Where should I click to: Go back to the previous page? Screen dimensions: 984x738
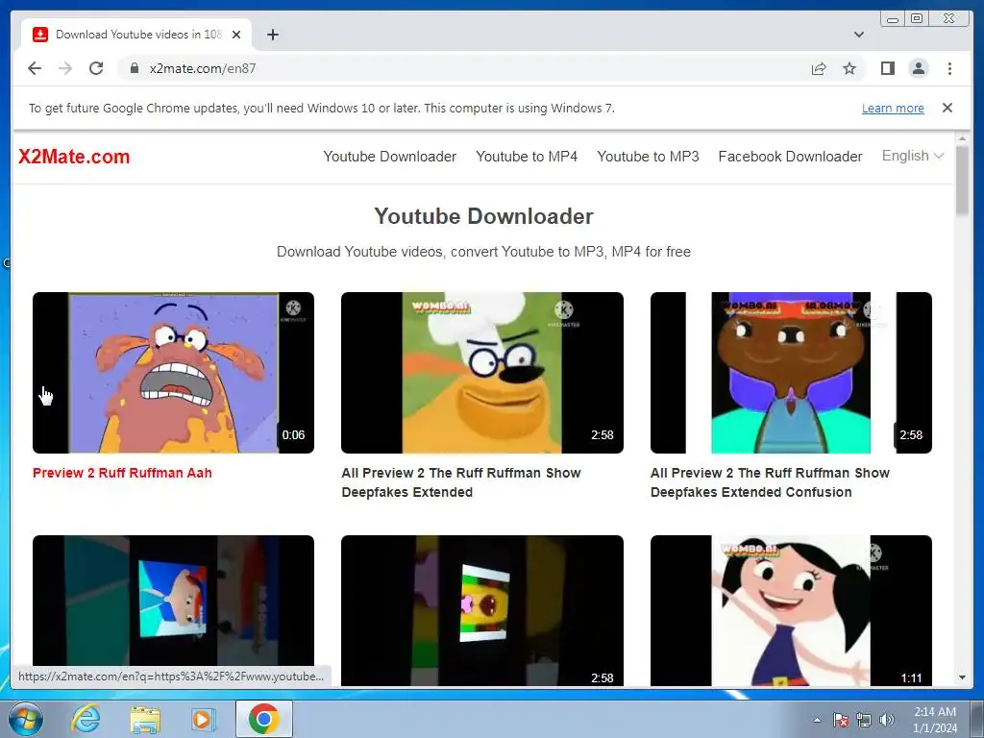35,68
